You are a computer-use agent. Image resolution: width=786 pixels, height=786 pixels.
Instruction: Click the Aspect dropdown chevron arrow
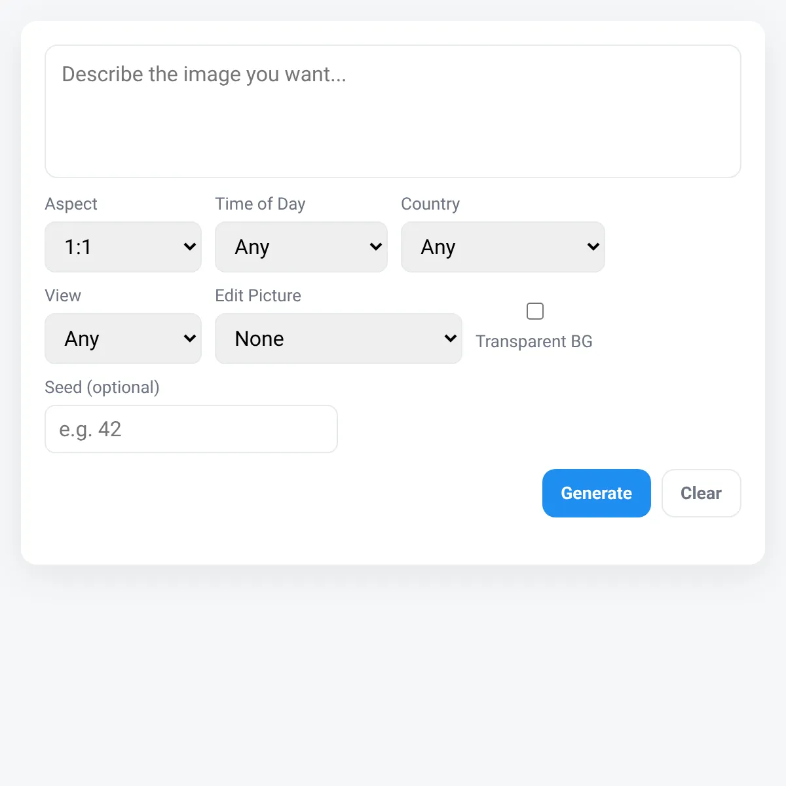190,247
